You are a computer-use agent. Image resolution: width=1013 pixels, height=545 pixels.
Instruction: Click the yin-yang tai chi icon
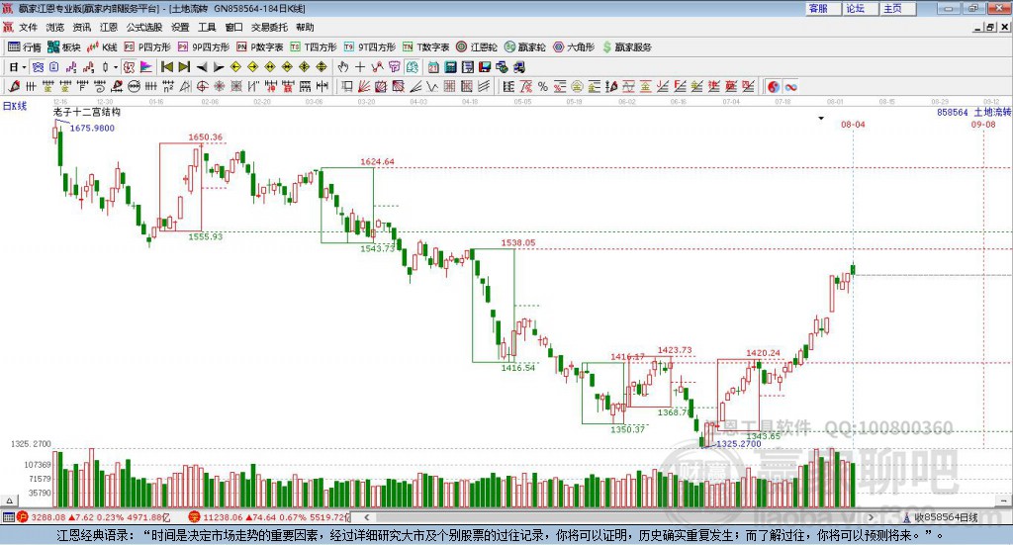click(774, 86)
